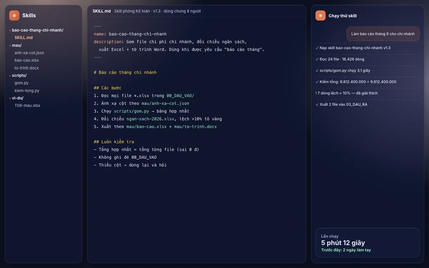Viewport: 429px width, 268px height.
Task: Click 'Không ghi đè 00_DAU_VAO' line
Action: (125, 157)
